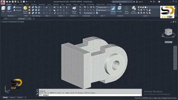Click the Shaded with edges viewport label

(x=18, y=22)
